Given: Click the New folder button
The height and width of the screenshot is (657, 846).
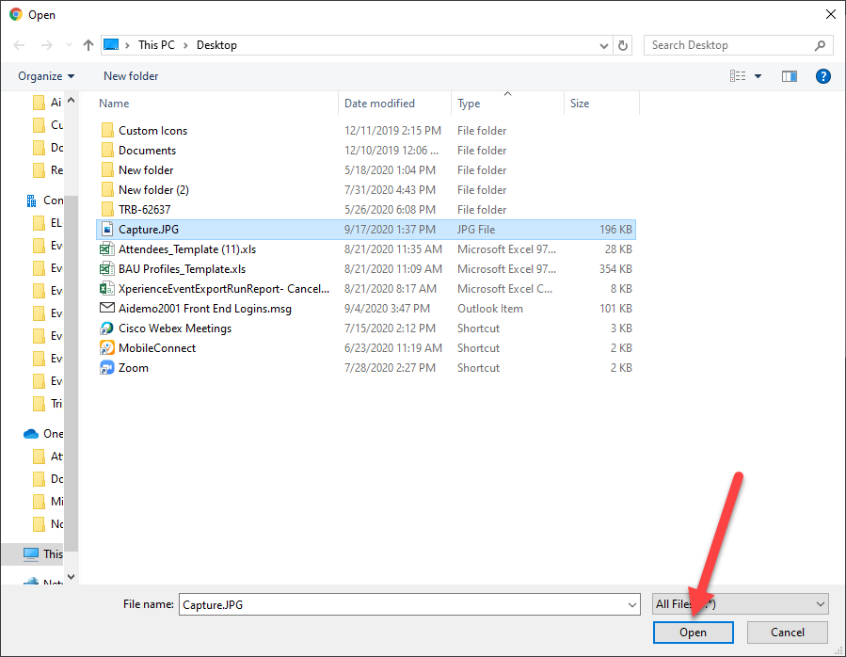Looking at the screenshot, I should pyautogui.click(x=131, y=76).
